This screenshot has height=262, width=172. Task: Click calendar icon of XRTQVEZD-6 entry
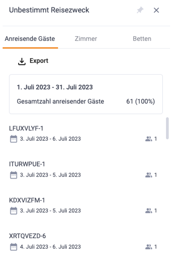pos(14,247)
